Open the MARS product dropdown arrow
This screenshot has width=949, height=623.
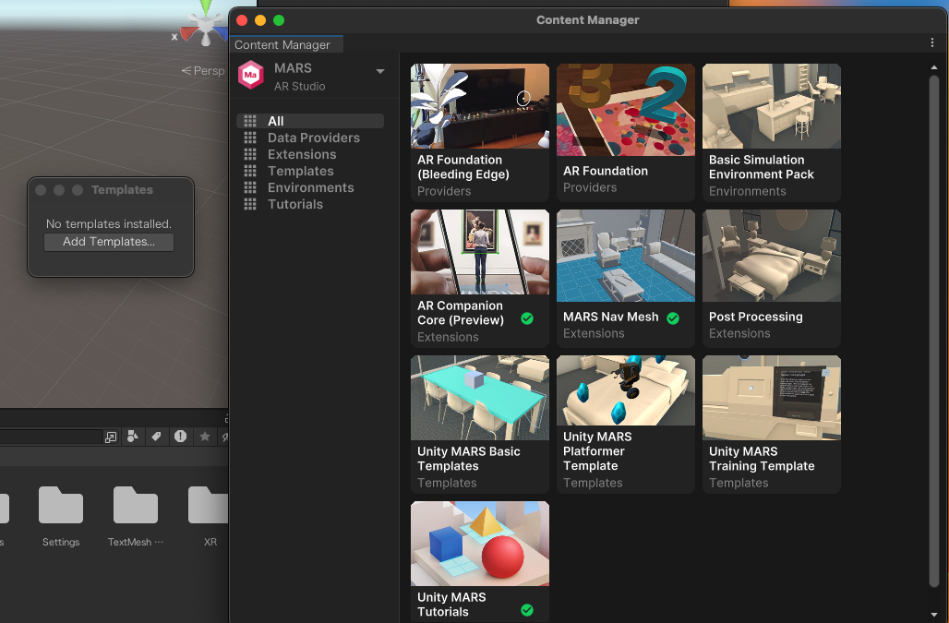coord(380,71)
